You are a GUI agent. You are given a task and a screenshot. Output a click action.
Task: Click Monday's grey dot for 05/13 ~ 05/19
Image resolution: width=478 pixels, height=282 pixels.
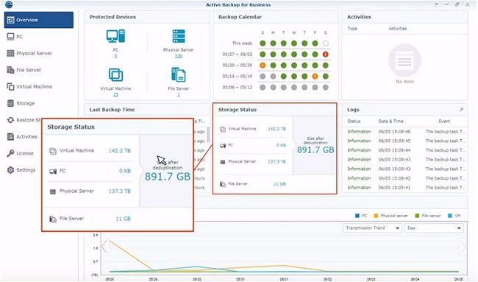[x=273, y=77]
